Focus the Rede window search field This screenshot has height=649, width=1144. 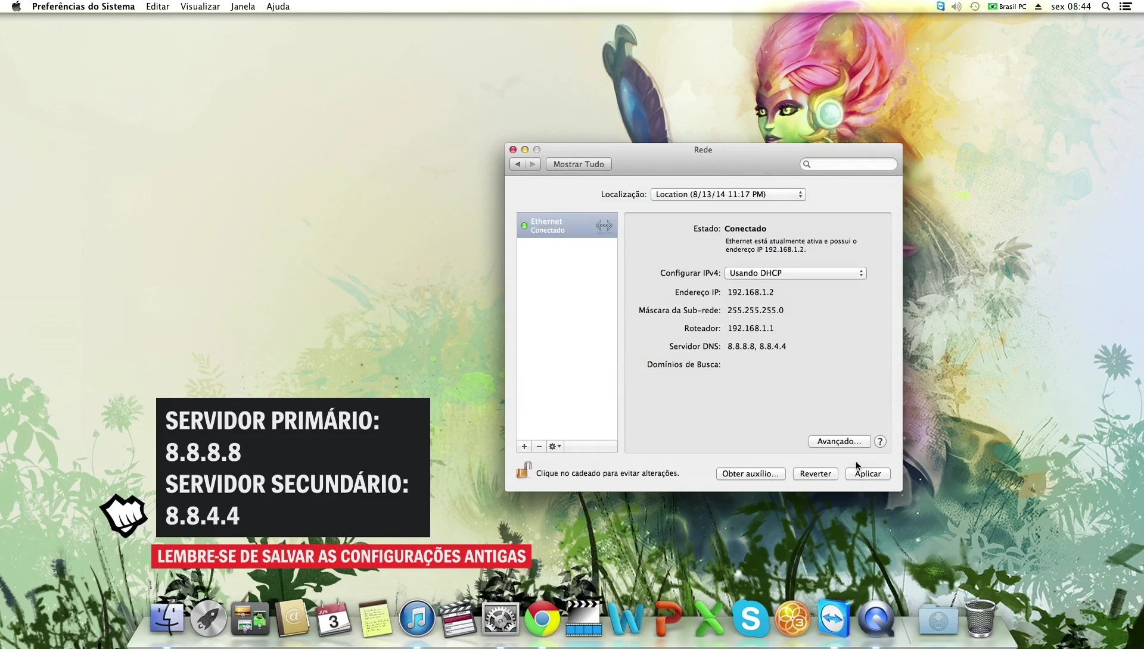[x=848, y=164]
